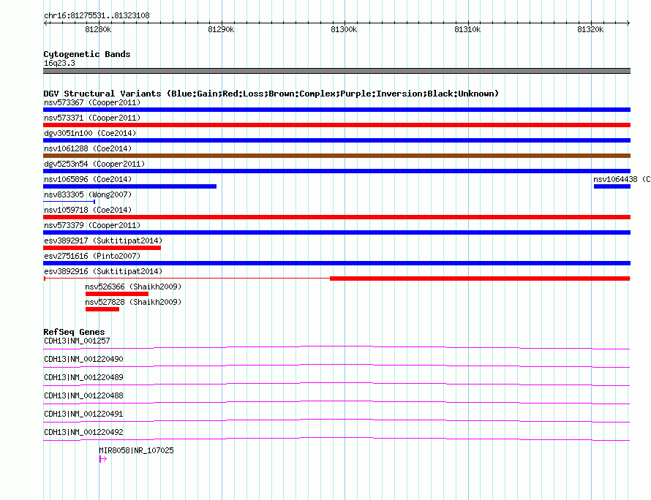The image size is (651, 500).
Task: Click the chr16:81275531..81323108 coordinate text
Action: (x=97, y=15)
